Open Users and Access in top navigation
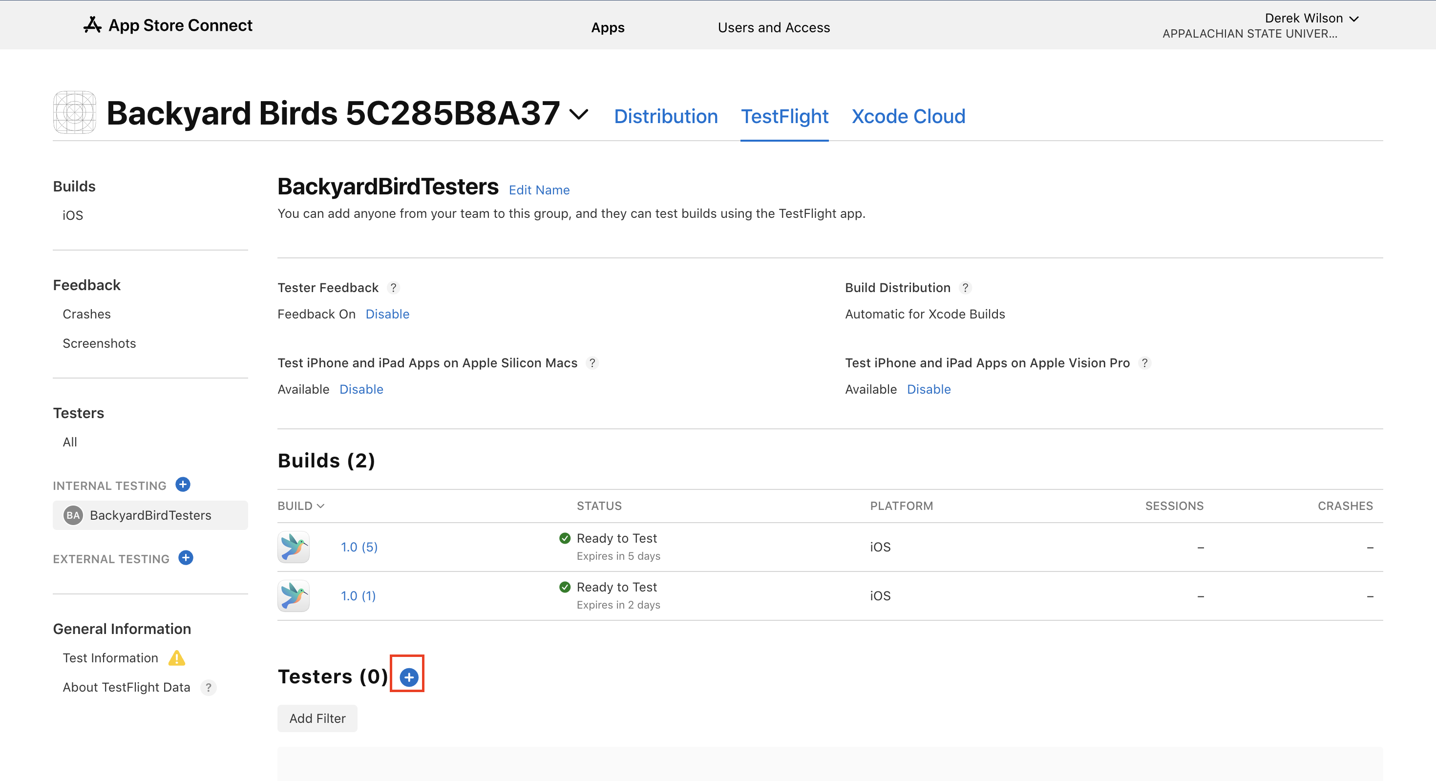This screenshot has height=781, width=1436. tap(773, 27)
